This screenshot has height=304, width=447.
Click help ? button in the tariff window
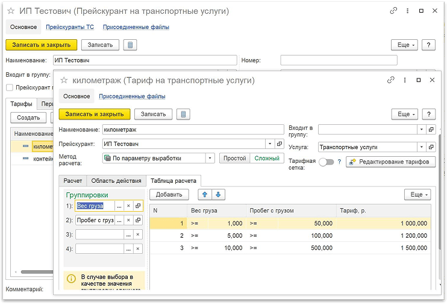(x=429, y=114)
